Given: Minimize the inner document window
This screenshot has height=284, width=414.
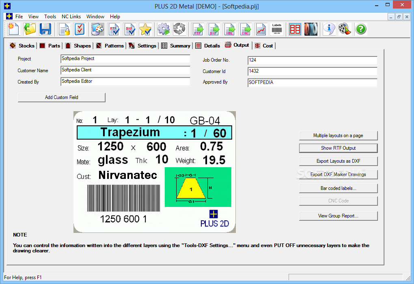Looking at the screenshot, I should click(391, 17).
